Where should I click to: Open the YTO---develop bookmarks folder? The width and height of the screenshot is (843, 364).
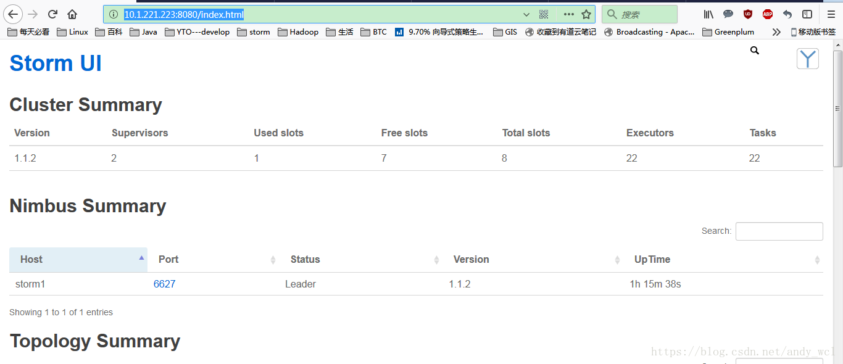(197, 32)
